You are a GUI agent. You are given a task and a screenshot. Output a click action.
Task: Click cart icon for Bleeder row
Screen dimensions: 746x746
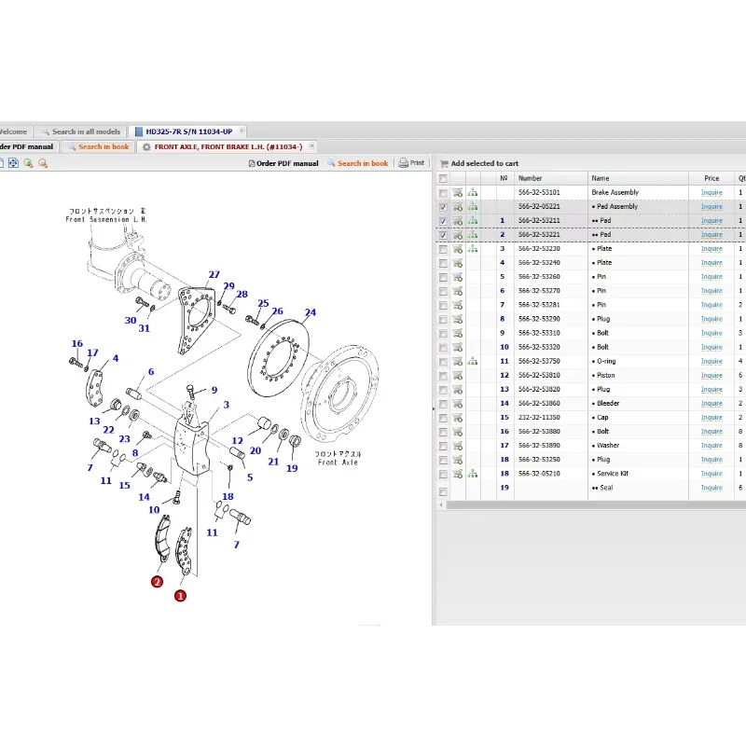tap(458, 404)
